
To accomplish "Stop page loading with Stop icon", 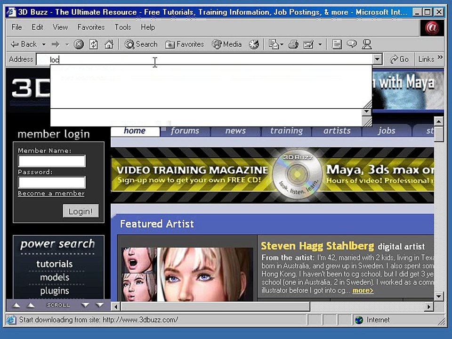I will click(x=79, y=44).
